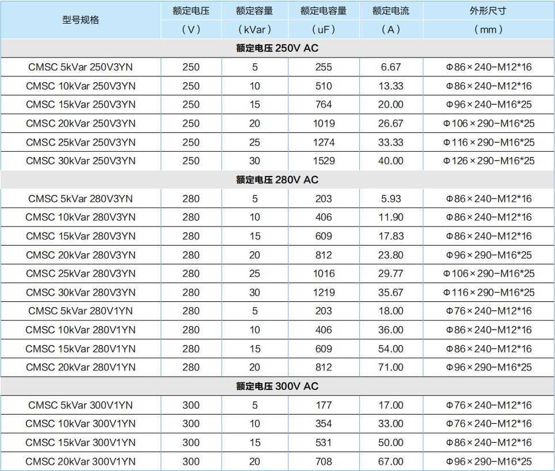The height and width of the screenshot is (471, 555).
Task: Select current value 54.00
Action: pyautogui.click(x=391, y=349)
